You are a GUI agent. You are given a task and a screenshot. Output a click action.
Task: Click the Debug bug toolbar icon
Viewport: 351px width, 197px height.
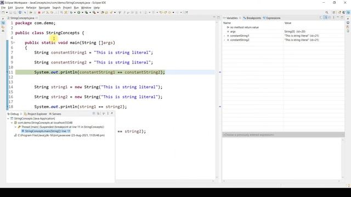(x=71, y=13)
